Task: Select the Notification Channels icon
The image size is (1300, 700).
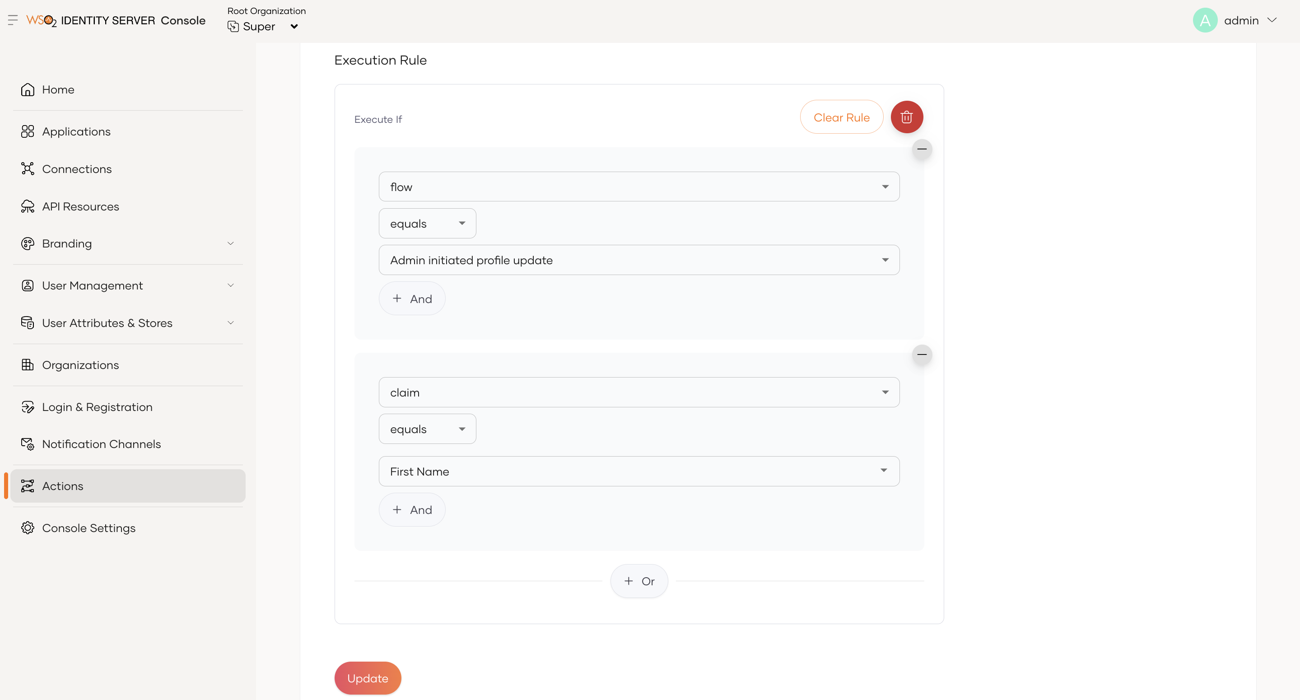Action: tap(28, 444)
